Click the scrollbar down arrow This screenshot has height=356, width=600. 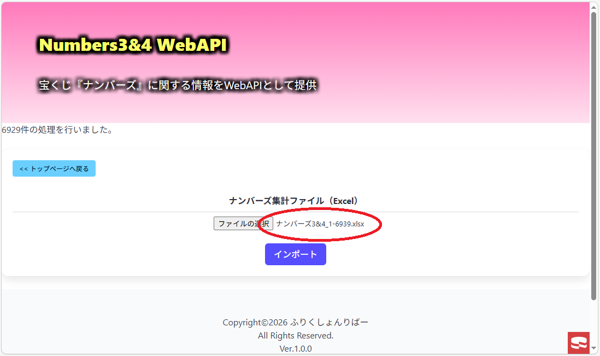pyautogui.click(x=594, y=348)
